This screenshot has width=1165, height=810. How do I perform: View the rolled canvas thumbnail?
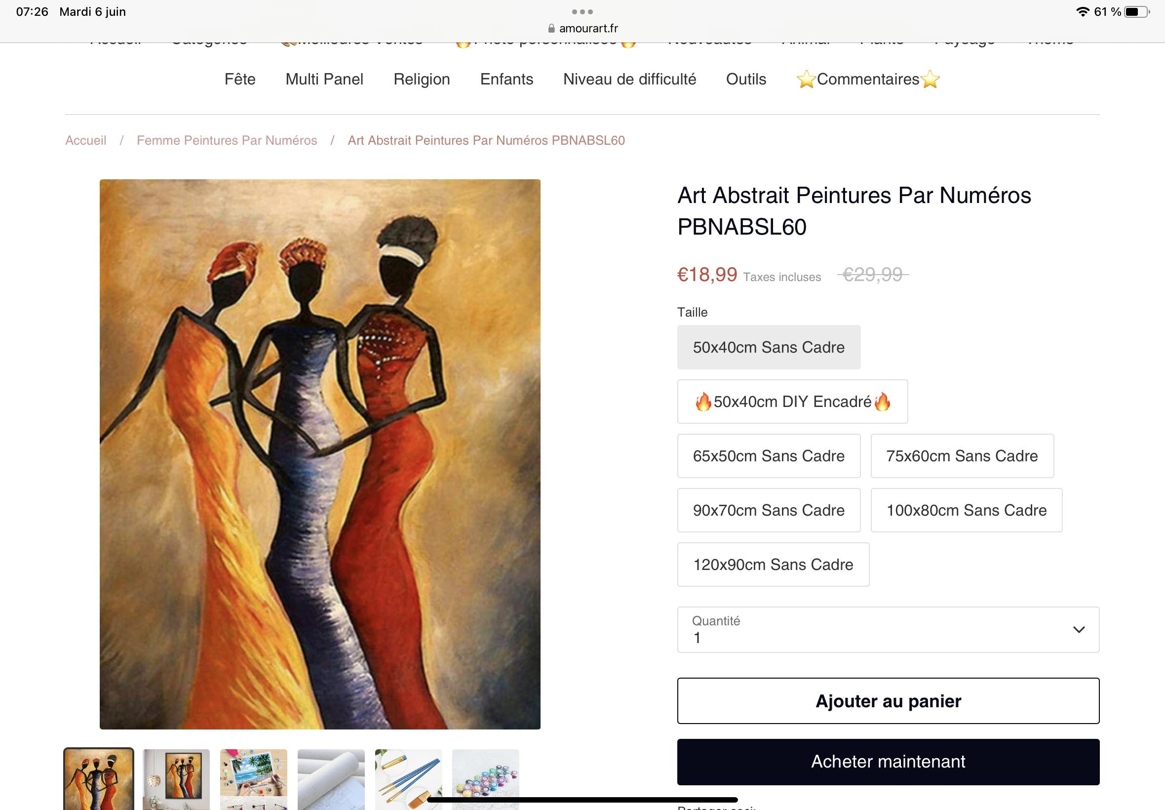[331, 779]
